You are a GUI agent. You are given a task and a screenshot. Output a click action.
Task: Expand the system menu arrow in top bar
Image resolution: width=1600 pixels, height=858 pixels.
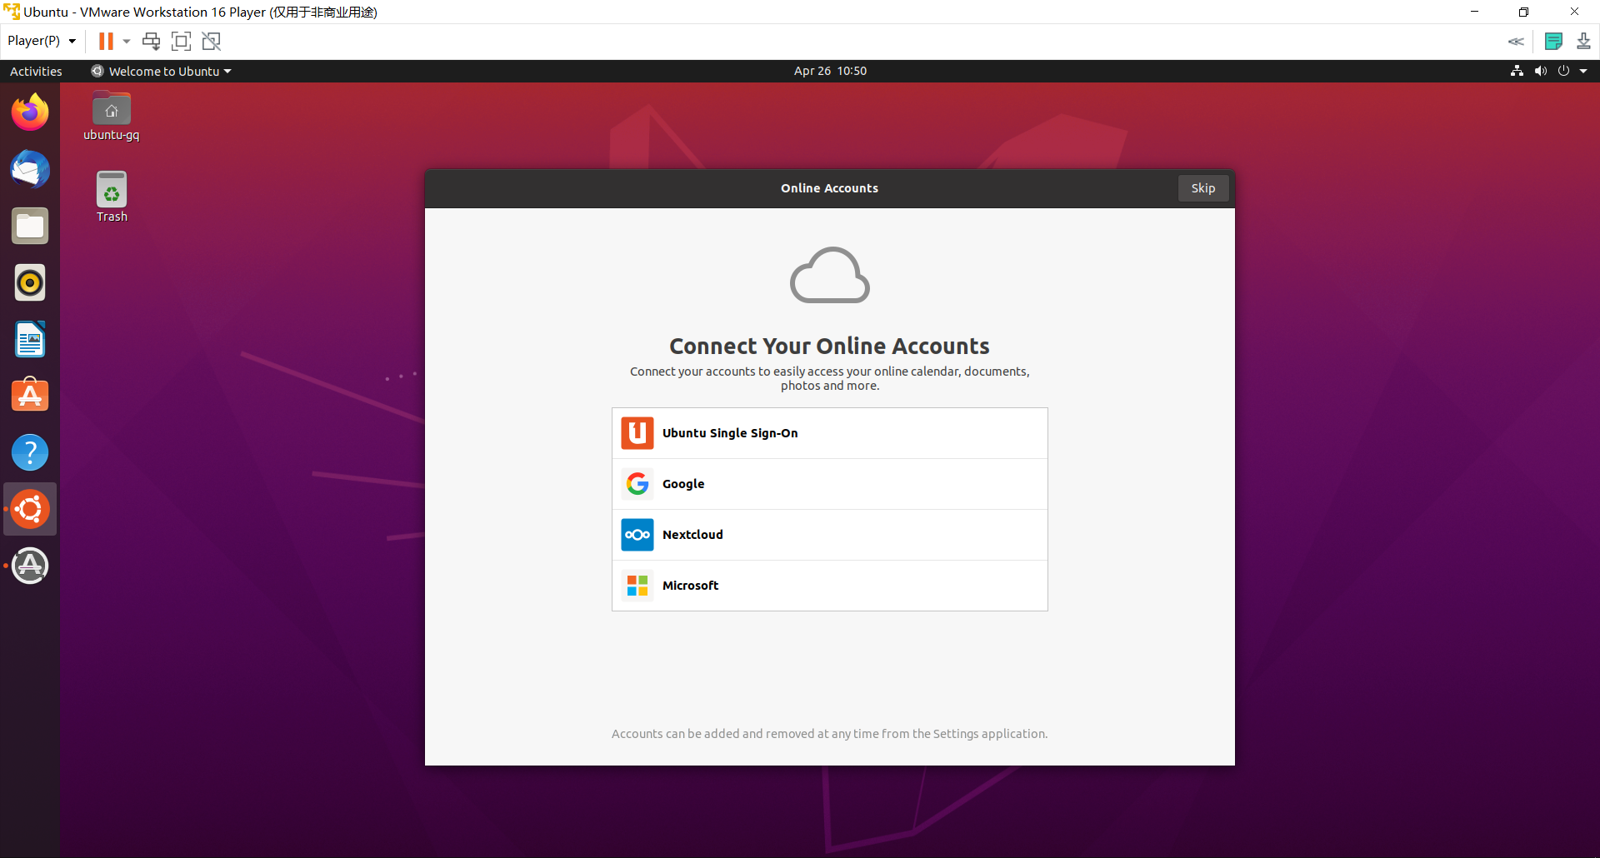[1583, 71]
